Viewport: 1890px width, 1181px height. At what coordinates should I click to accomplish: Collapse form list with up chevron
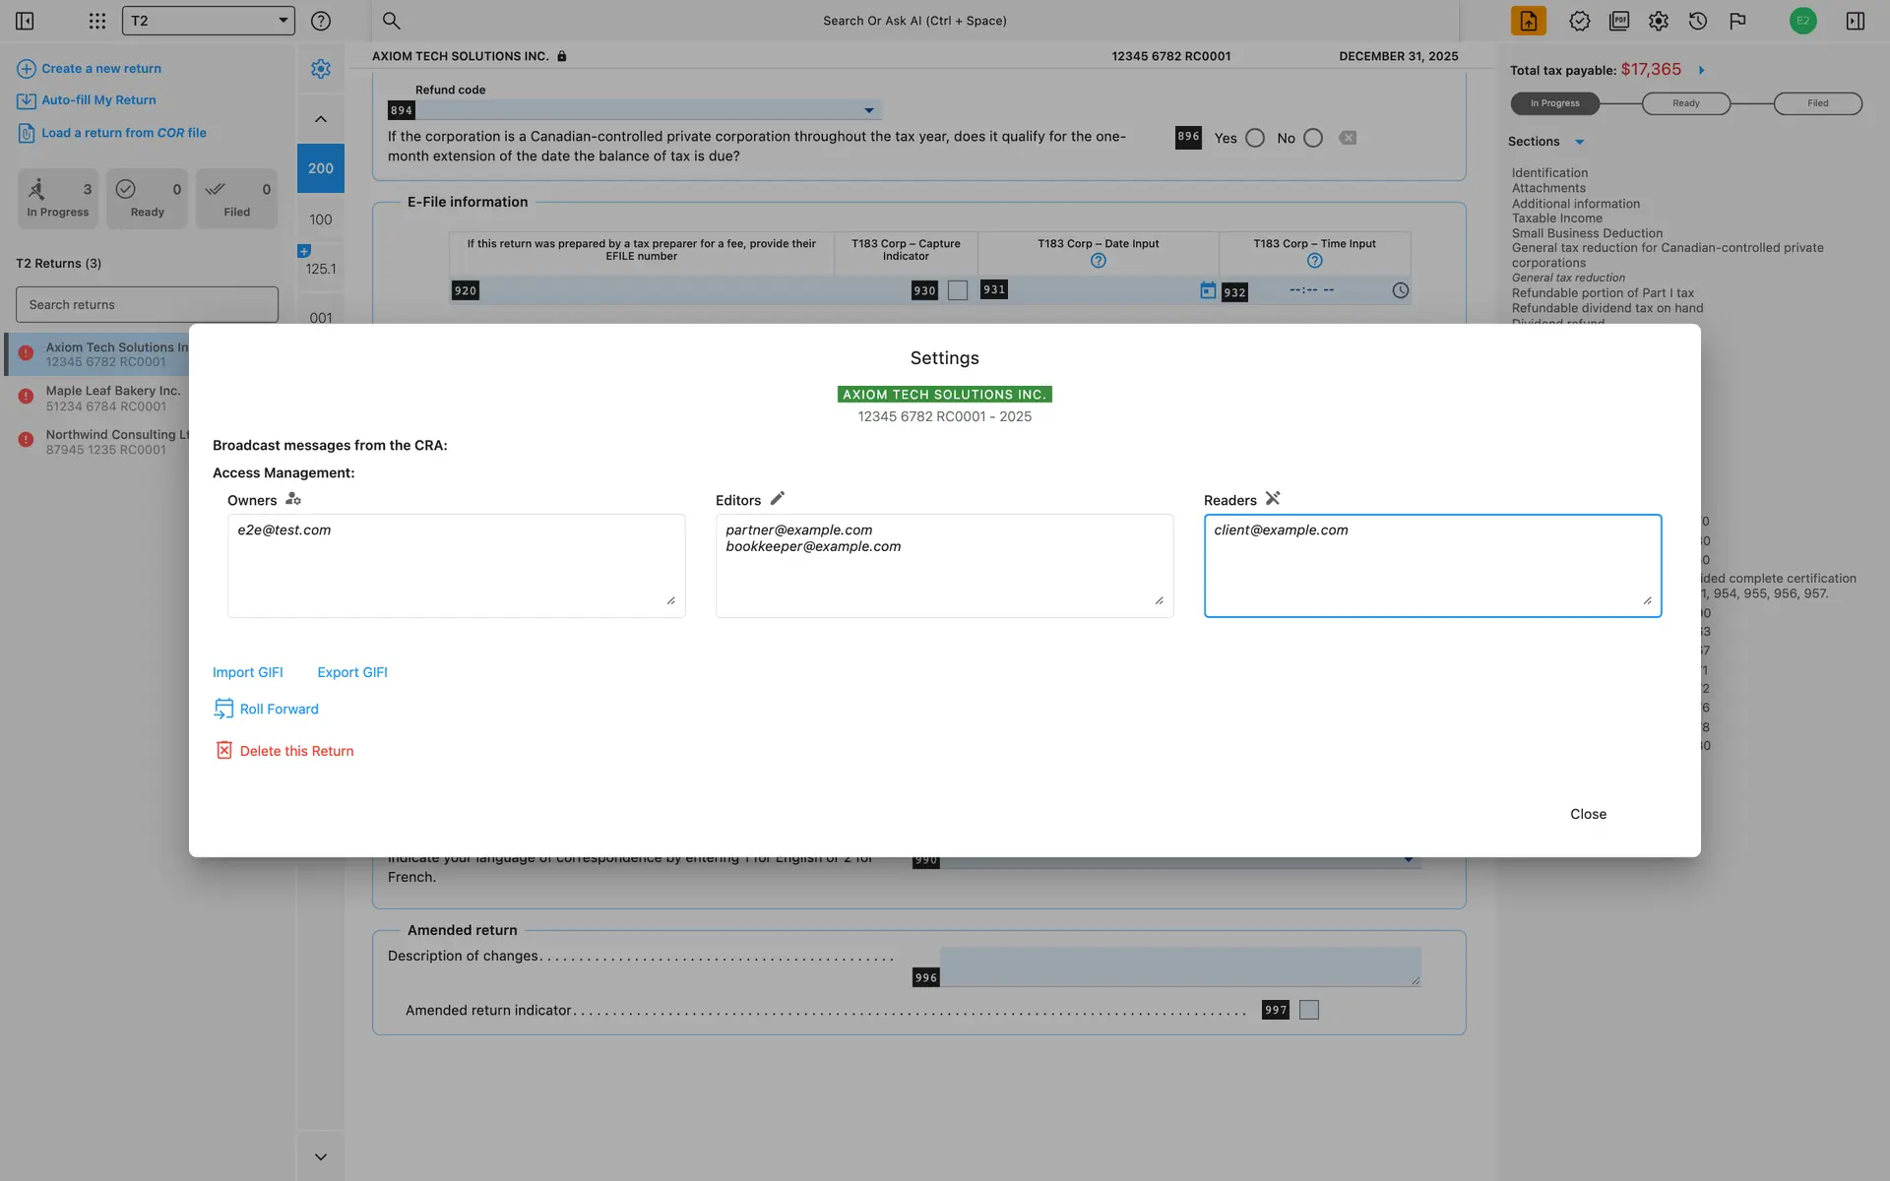[x=321, y=119]
